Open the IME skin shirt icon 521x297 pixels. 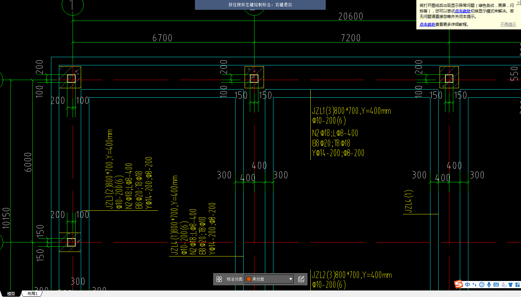click(511, 285)
